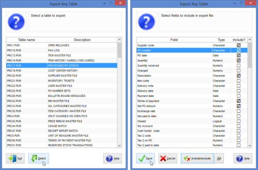
Task: Check Include for G/L Account
Action: [238, 126]
